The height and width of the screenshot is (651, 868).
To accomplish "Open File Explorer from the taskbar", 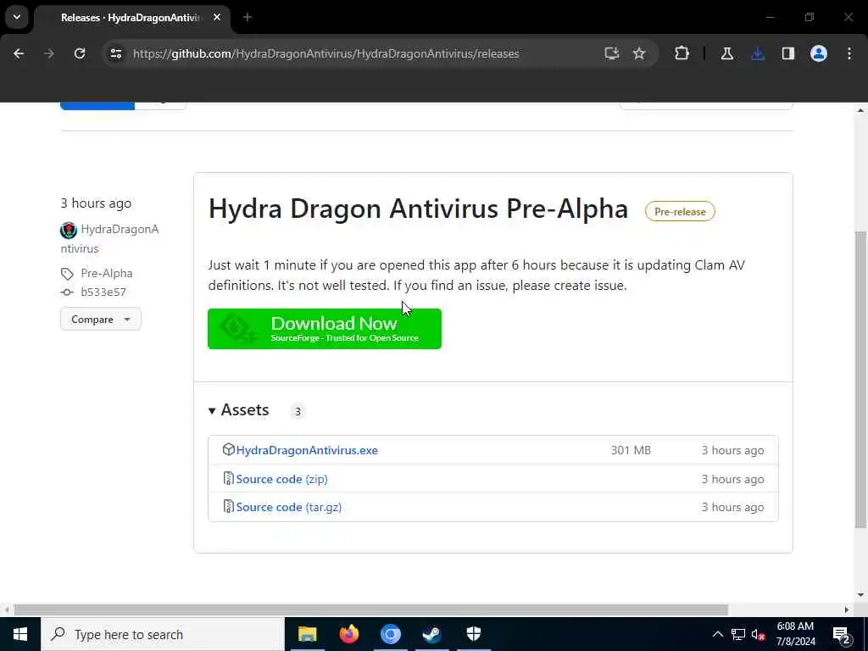I will tap(307, 634).
